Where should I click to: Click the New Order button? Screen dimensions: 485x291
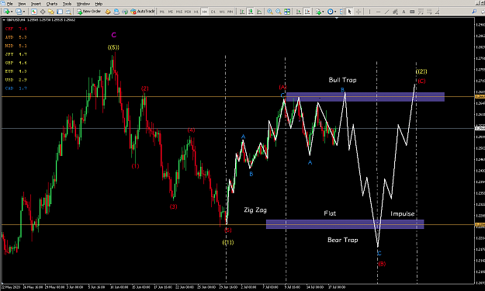coord(89,12)
